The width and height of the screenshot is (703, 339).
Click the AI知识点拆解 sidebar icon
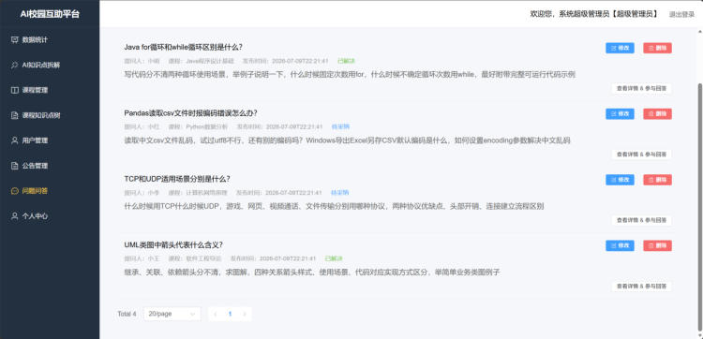pos(14,65)
